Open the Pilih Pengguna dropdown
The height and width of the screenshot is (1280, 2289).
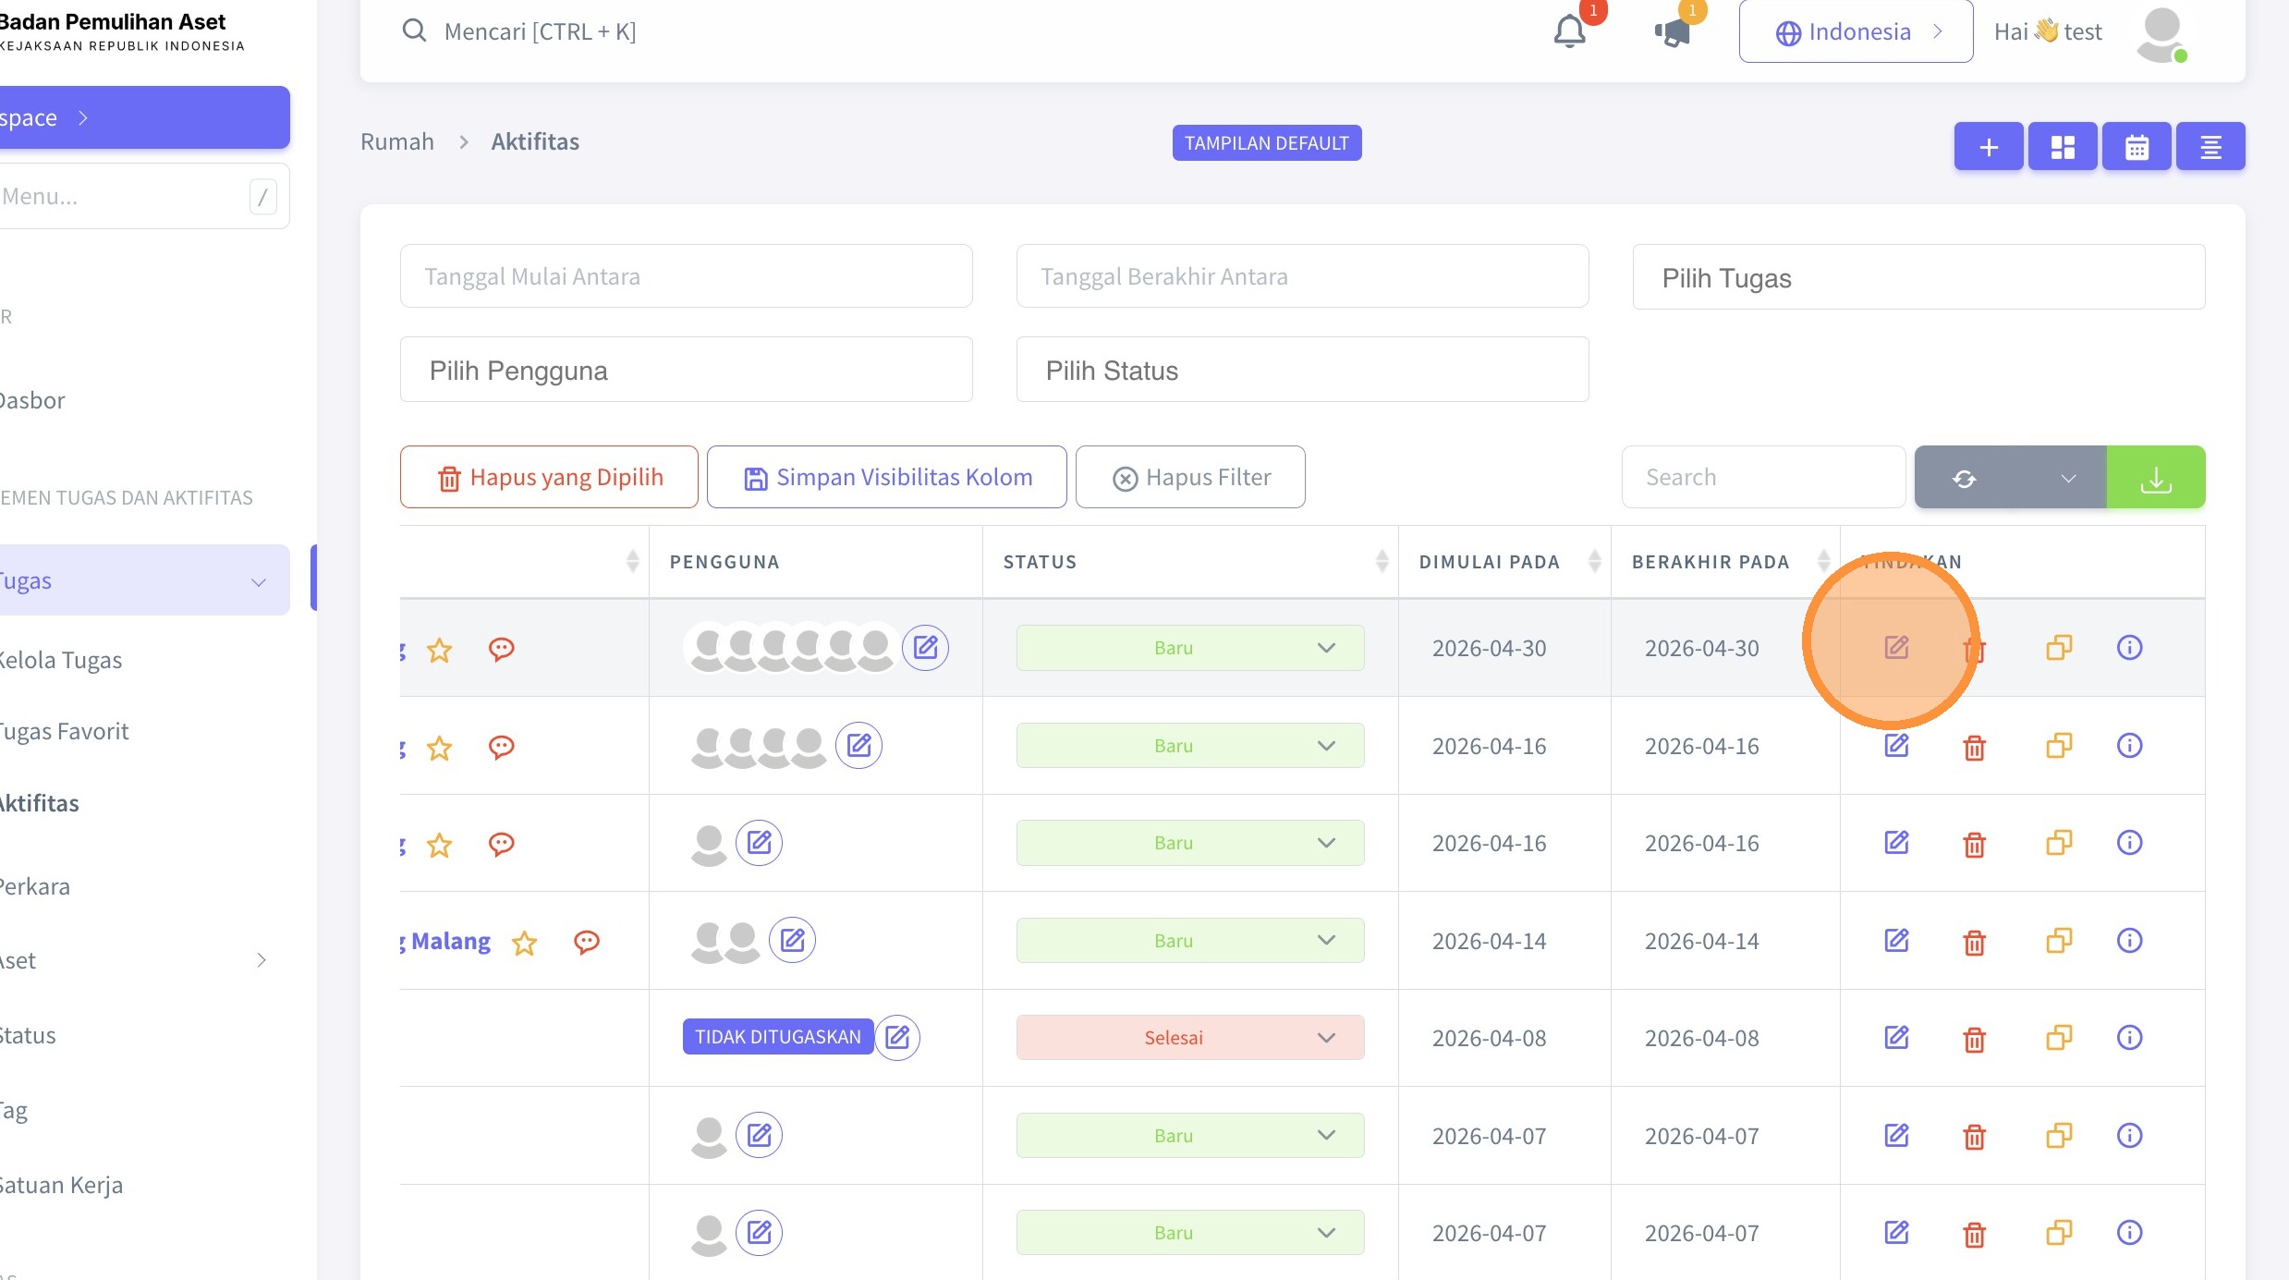tap(686, 370)
